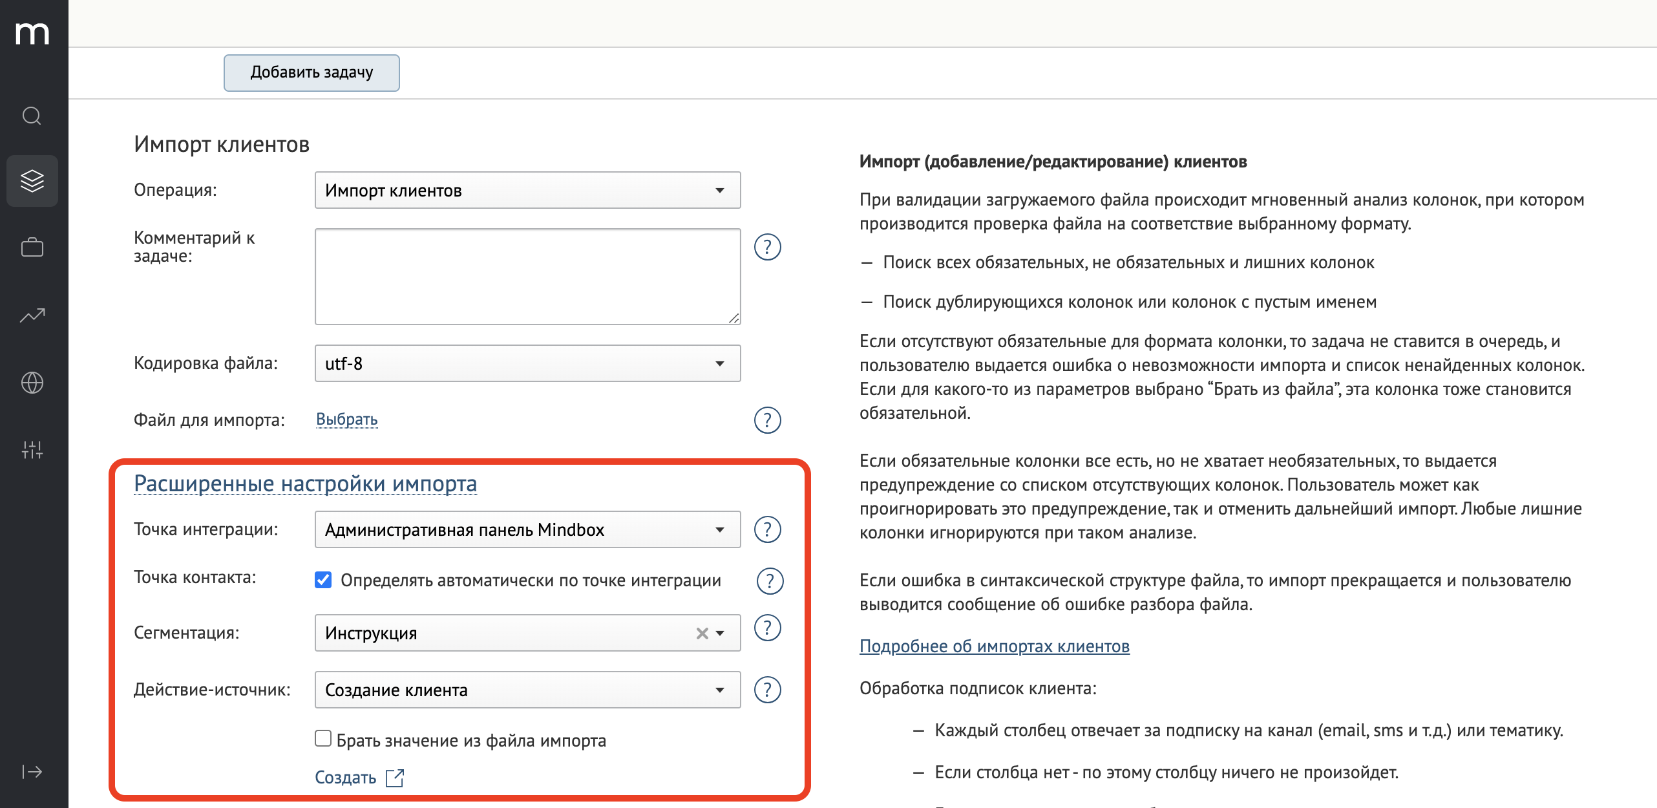Click the 'Сегментация:' label
The image size is (1657, 808).
pyautogui.click(x=186, y=633)
